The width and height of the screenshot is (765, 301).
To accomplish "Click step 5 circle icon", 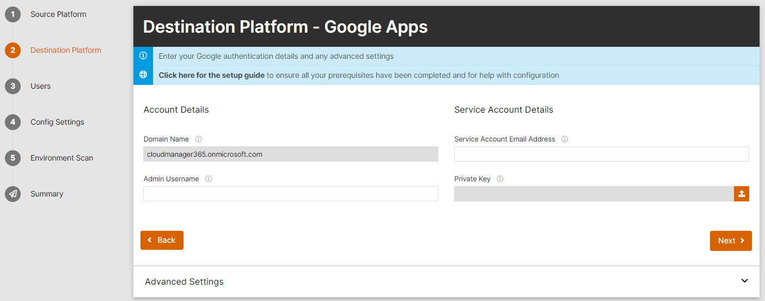I will click(x=13, y=158).
